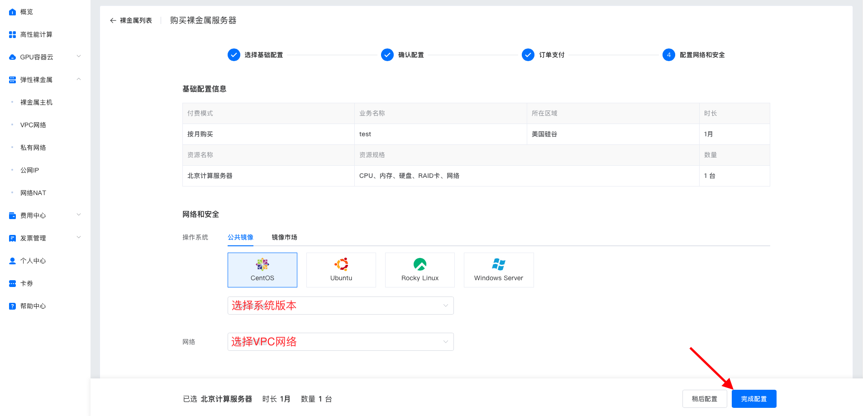Pick the Rocky Linux image option

click(x=420, y=270)
